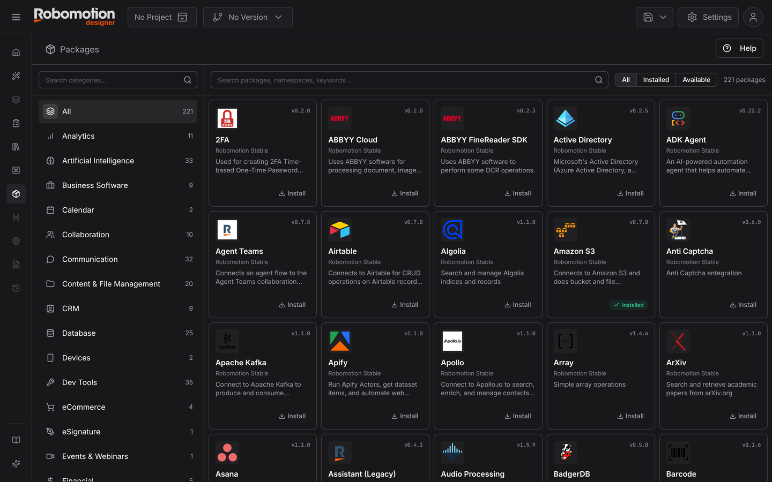Open the magic wand sidebar item

[x=16, y=76]
